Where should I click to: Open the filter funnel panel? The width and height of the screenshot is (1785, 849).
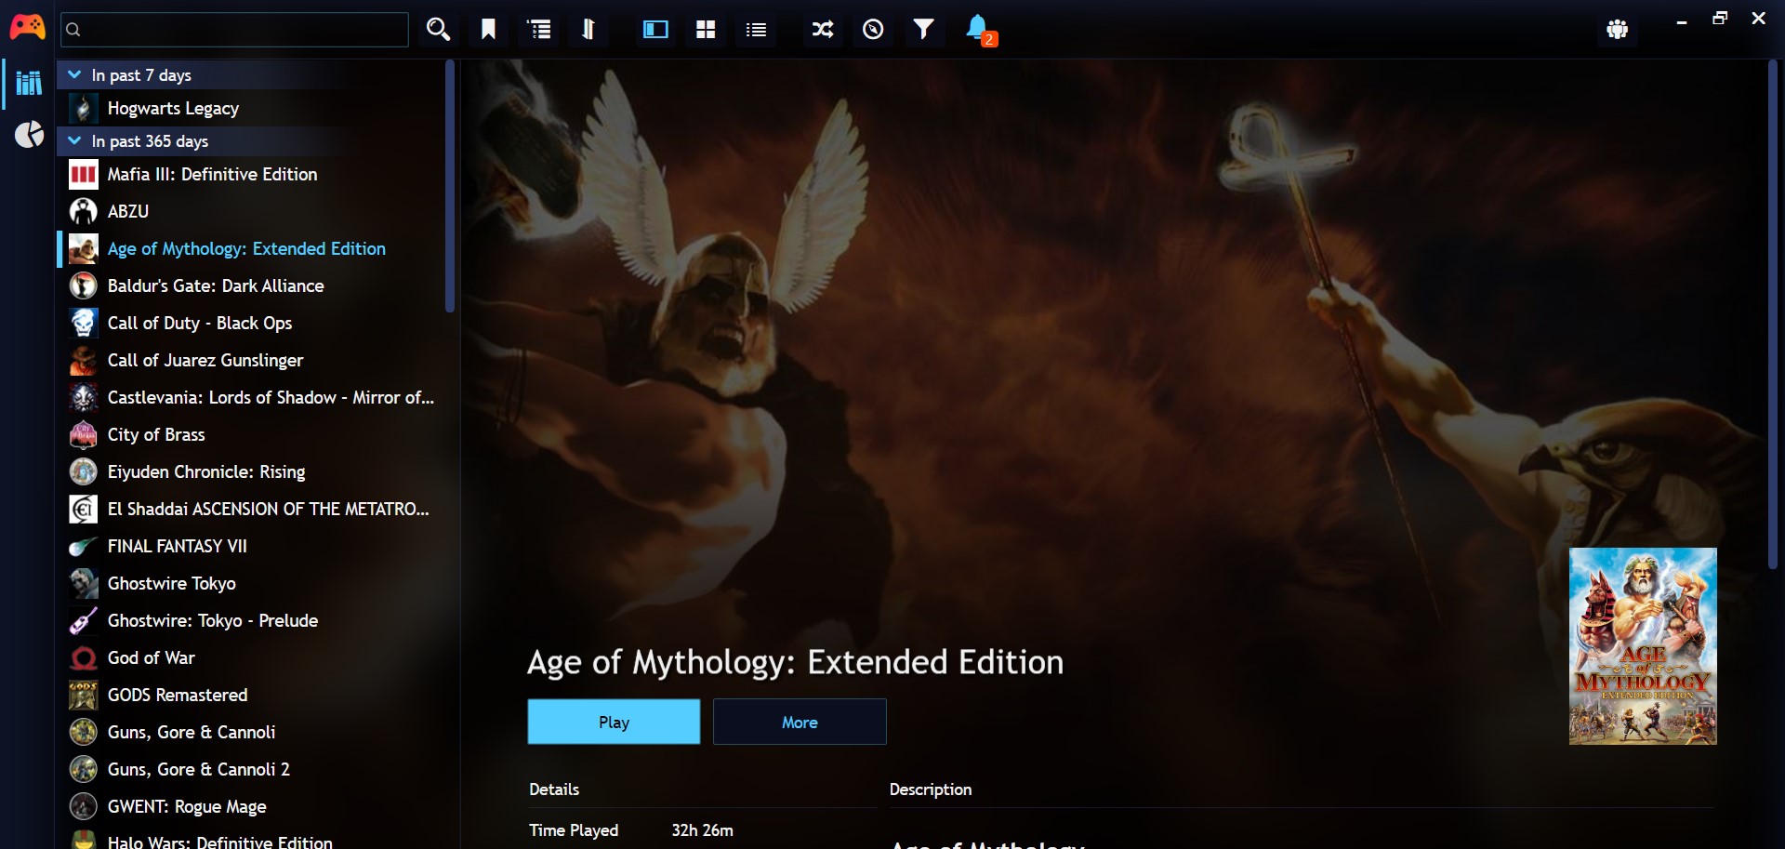click(923, 30)
